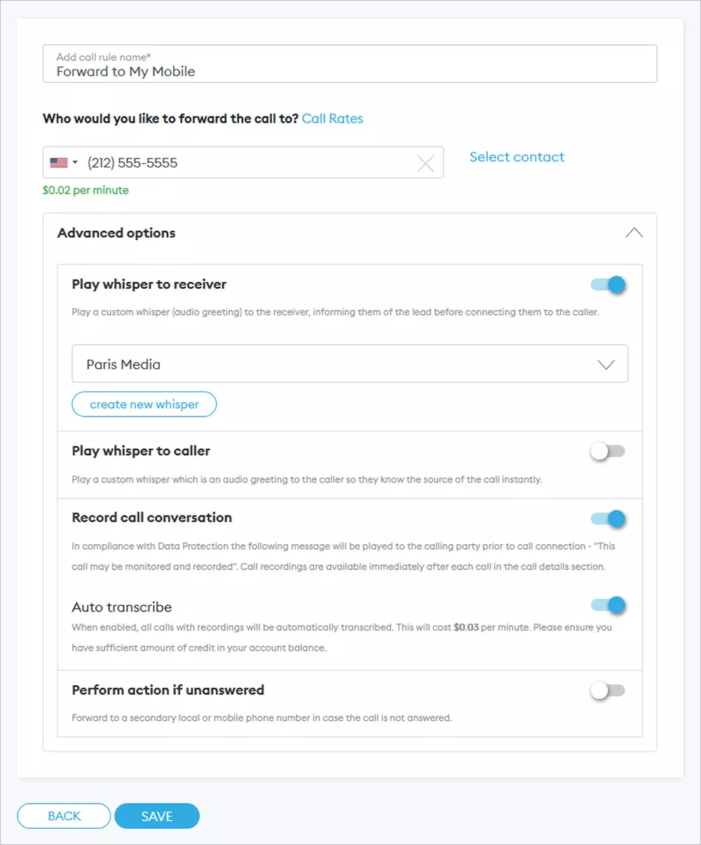The width and height of the screenshot is (701, 845).
Task: Click the US flag icon
Action: click(x=58, y=163)
